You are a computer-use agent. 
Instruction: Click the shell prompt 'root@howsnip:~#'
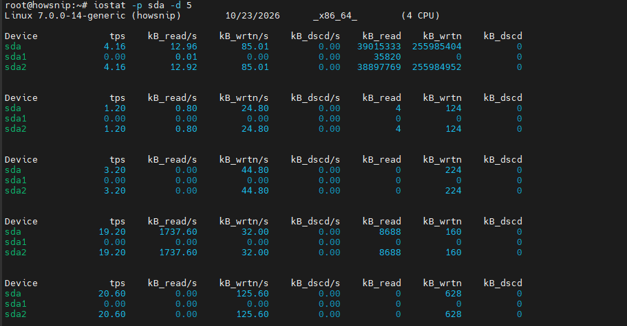tap(46, 5)
